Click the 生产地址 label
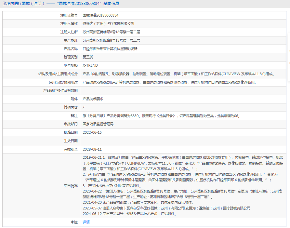This screenshot has width=290, height=228. [71, 40]
